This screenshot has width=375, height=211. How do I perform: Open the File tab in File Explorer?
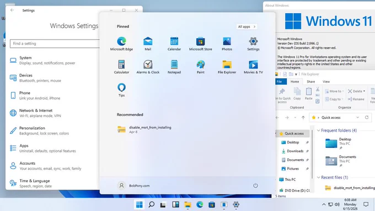pos(281,82)
